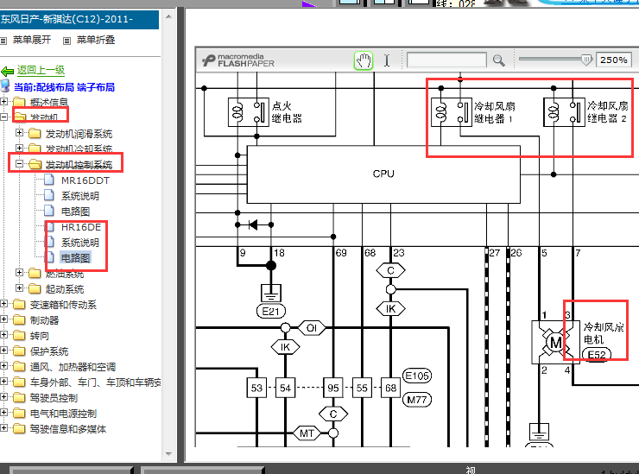
Task: Click the CPU block in diagram
Action: point(383,174)
